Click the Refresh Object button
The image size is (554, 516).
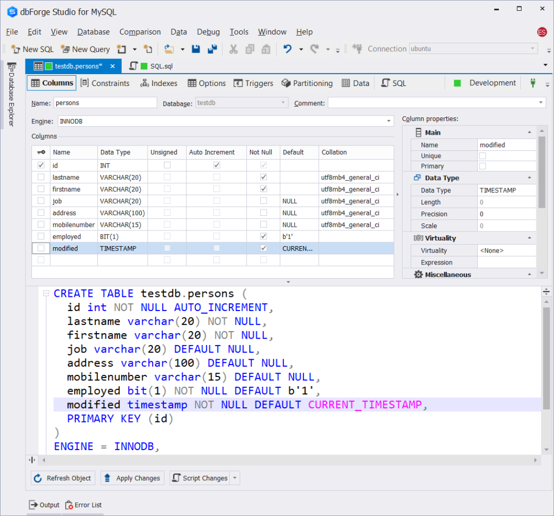(x=63, y=478)
